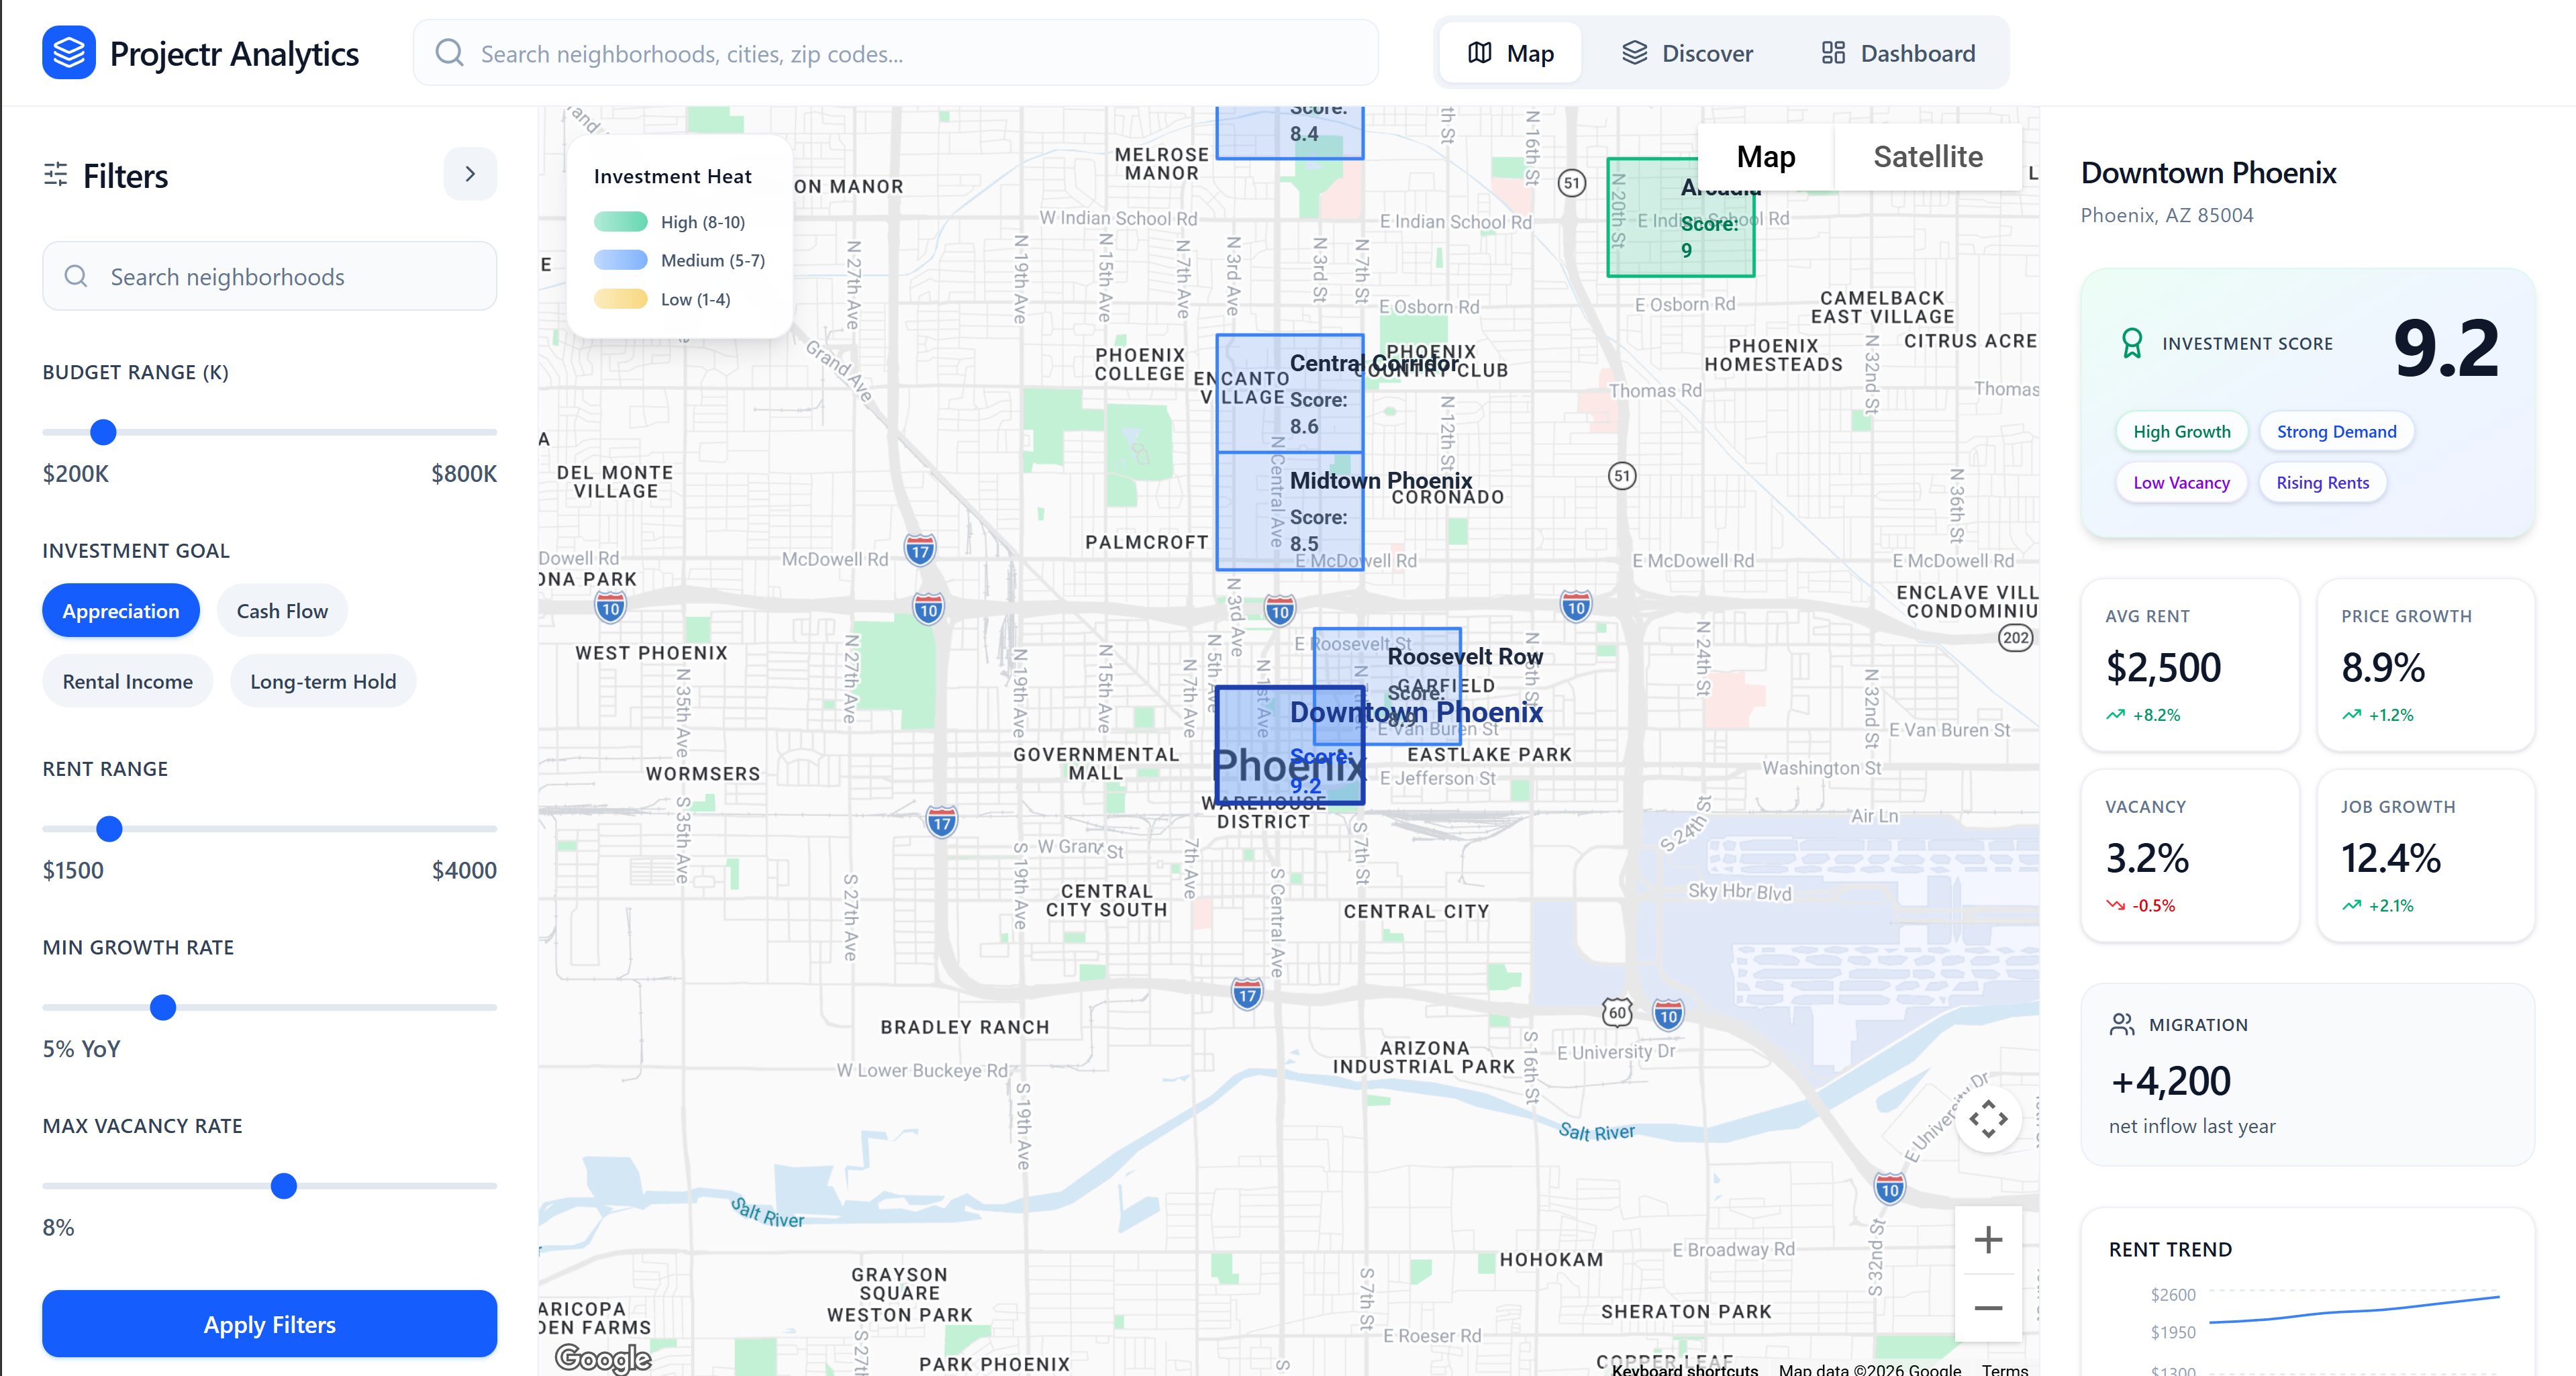The image size is (2576, 1376).
Task: Click the Apply Filters button
Action: pos(269,1324)
